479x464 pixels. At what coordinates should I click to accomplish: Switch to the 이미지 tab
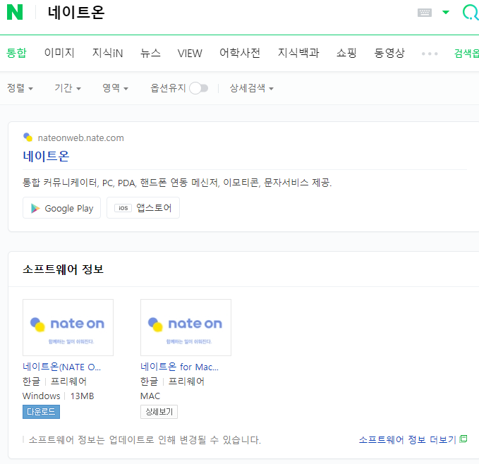[59, 53]
